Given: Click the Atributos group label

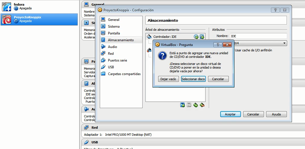Looking at the screenshot, I should click(x=218, y=30).
